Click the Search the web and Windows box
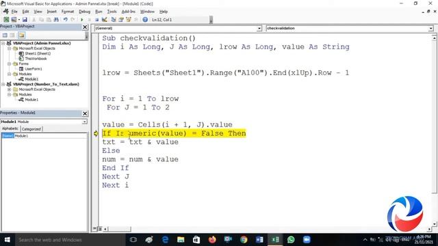 click(70, 240)
